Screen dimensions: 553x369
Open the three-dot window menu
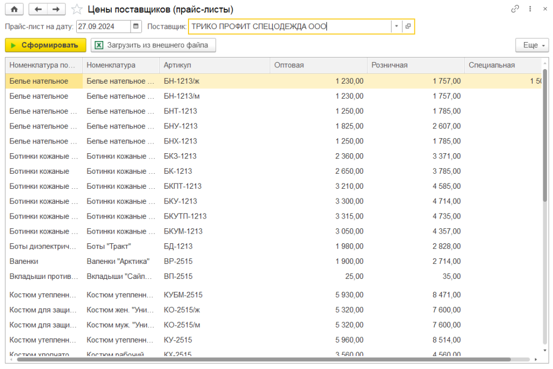point(530,9)
